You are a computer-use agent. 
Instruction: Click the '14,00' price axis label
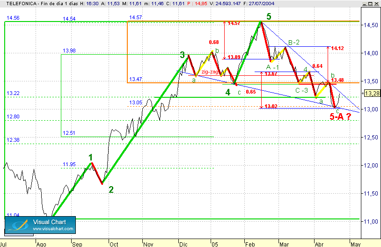tap(371, 53)
